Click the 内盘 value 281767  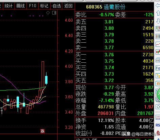145,113
